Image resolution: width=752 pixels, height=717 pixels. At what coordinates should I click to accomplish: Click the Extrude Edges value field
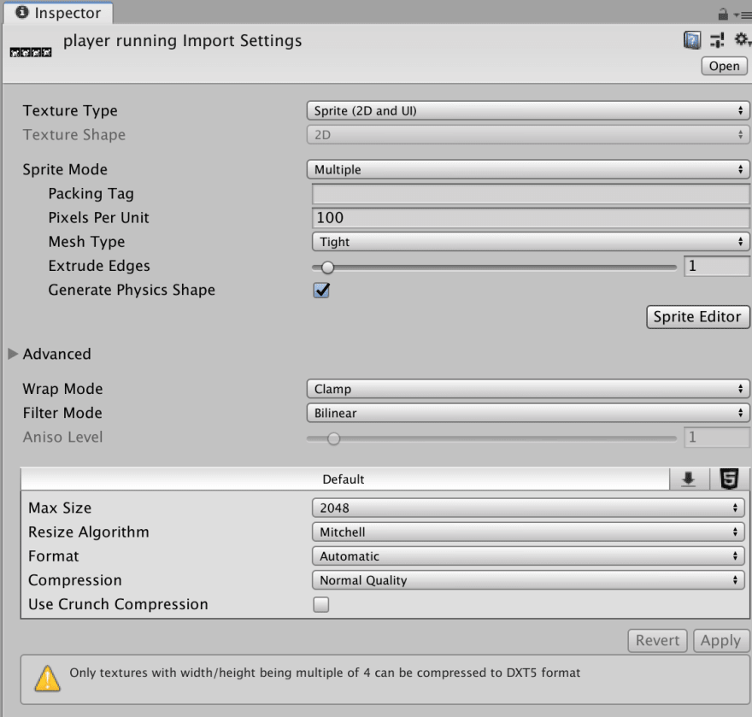[x=716, y=266]
